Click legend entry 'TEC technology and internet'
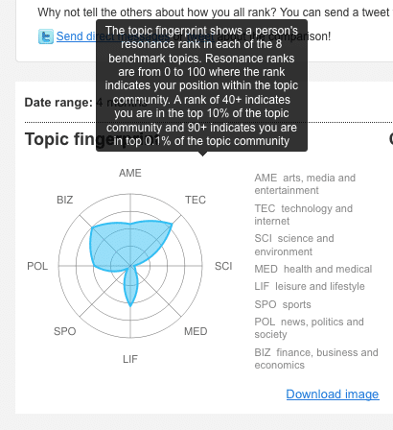 [x=303, y=215]
